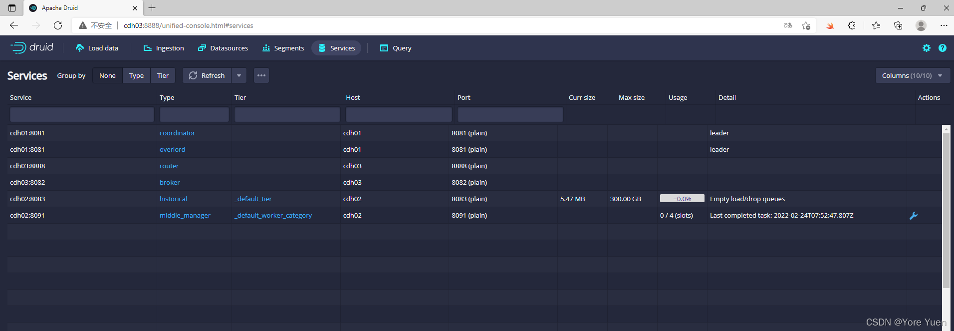Refresh the services list
Screen dimensions: 954x331
tap(207, 75)
